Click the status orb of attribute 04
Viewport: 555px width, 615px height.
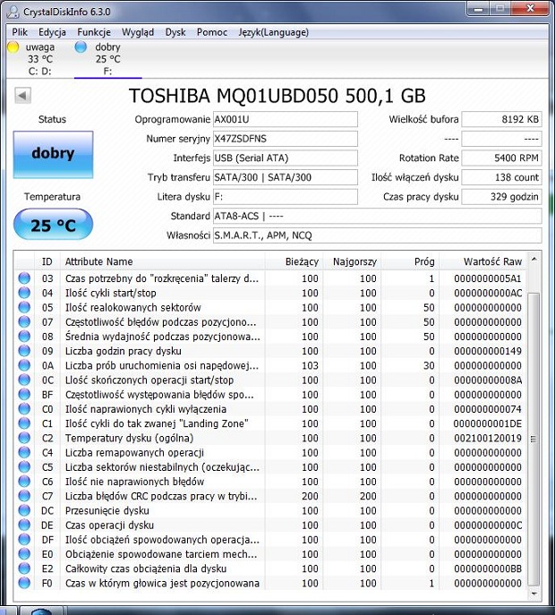click(24, 293)
